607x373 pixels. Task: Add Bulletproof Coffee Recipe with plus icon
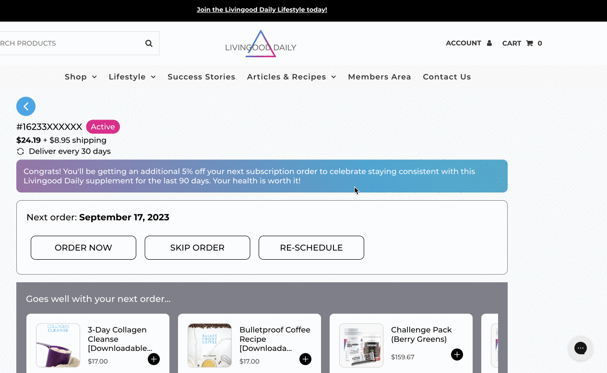(305, 359)
